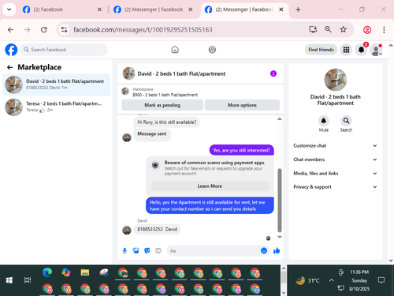Go back using the Marketplace back arrow
Viewport: 394px width, 296px height.
point(9,67)
